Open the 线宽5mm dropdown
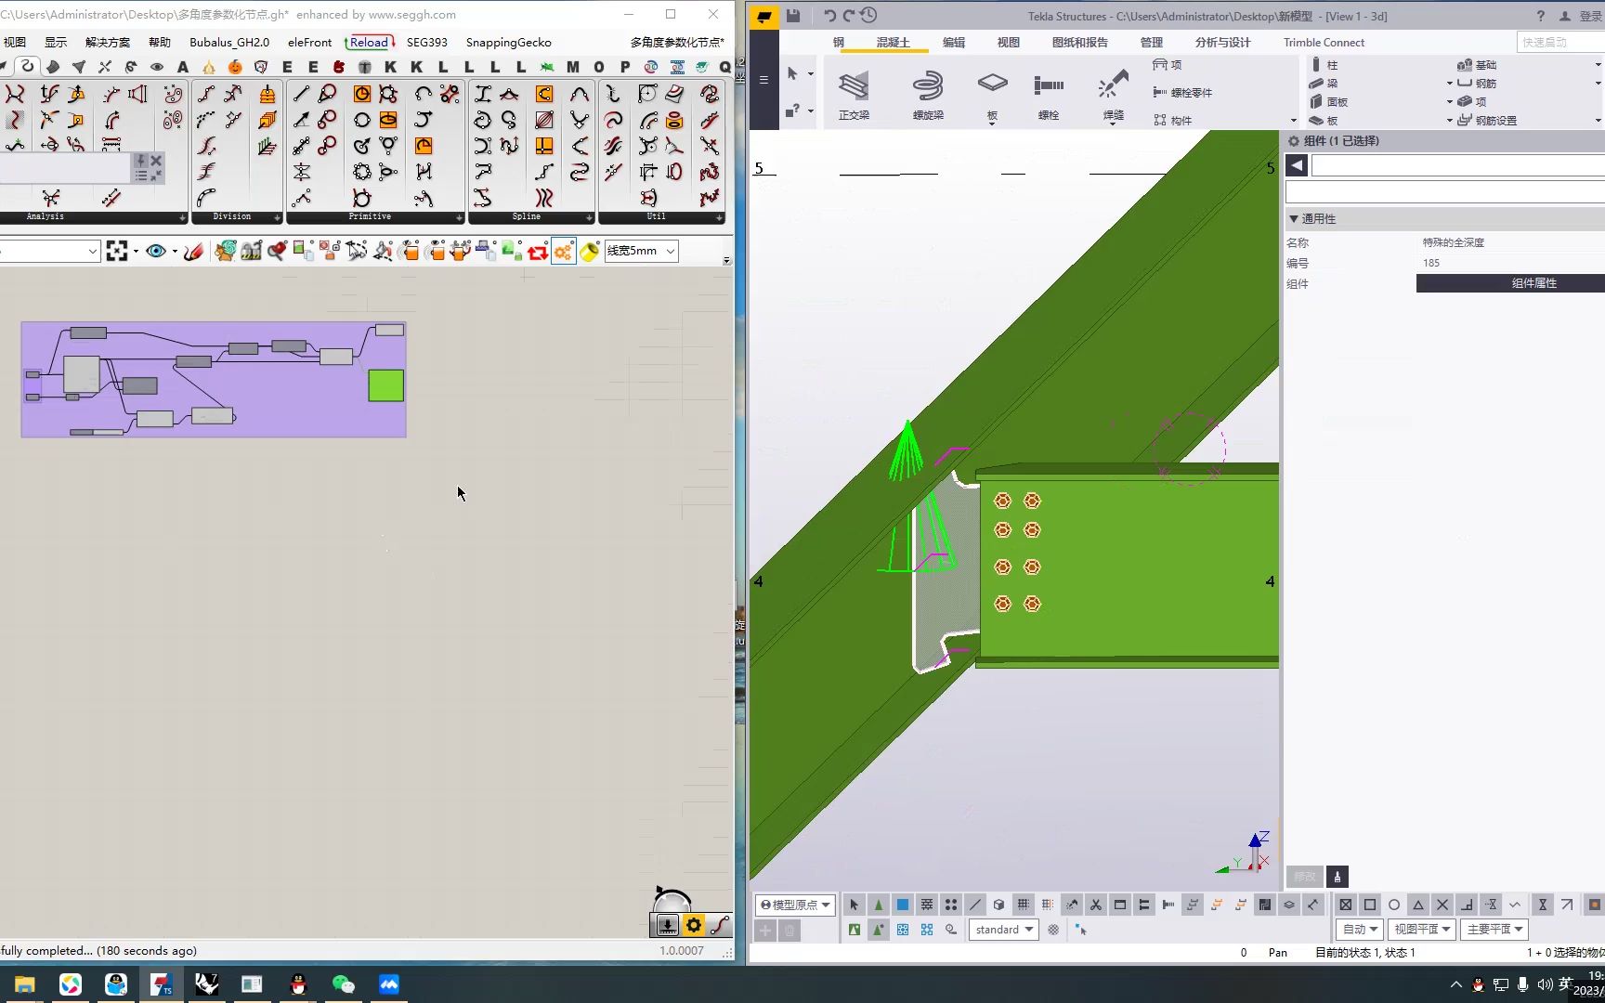Image resolution: width=1605 pixels, height=1003 pixels. coord(641,251)
